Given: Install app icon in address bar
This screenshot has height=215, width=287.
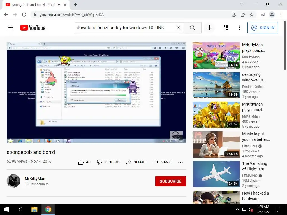Looking at the screenshot, I should click(x=233, y=15).
